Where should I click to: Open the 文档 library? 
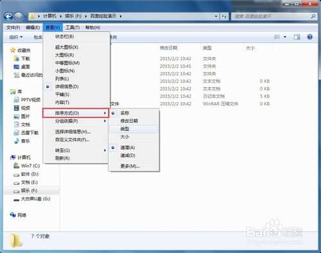[x=22, y=125]
